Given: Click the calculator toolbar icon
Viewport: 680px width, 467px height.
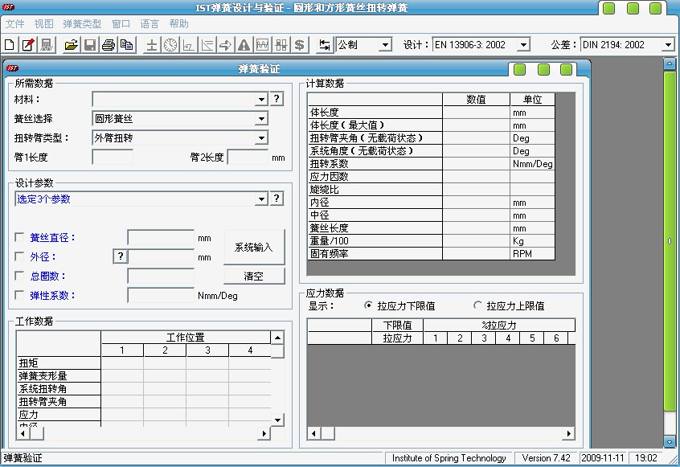Looking at the screenshot, I should coord(47,45).
